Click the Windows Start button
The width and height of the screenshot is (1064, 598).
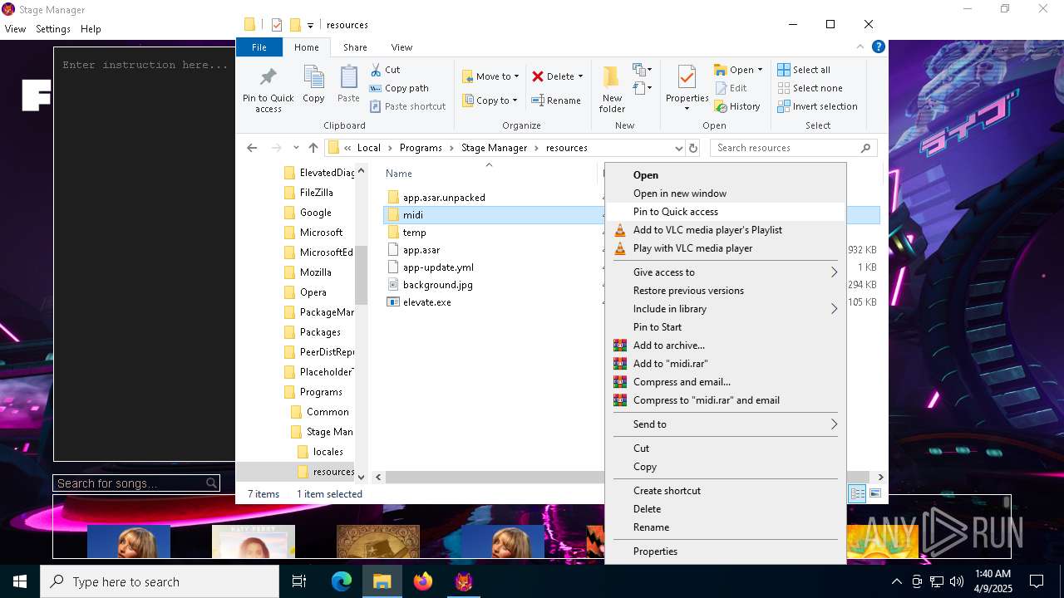click(20, 581)
